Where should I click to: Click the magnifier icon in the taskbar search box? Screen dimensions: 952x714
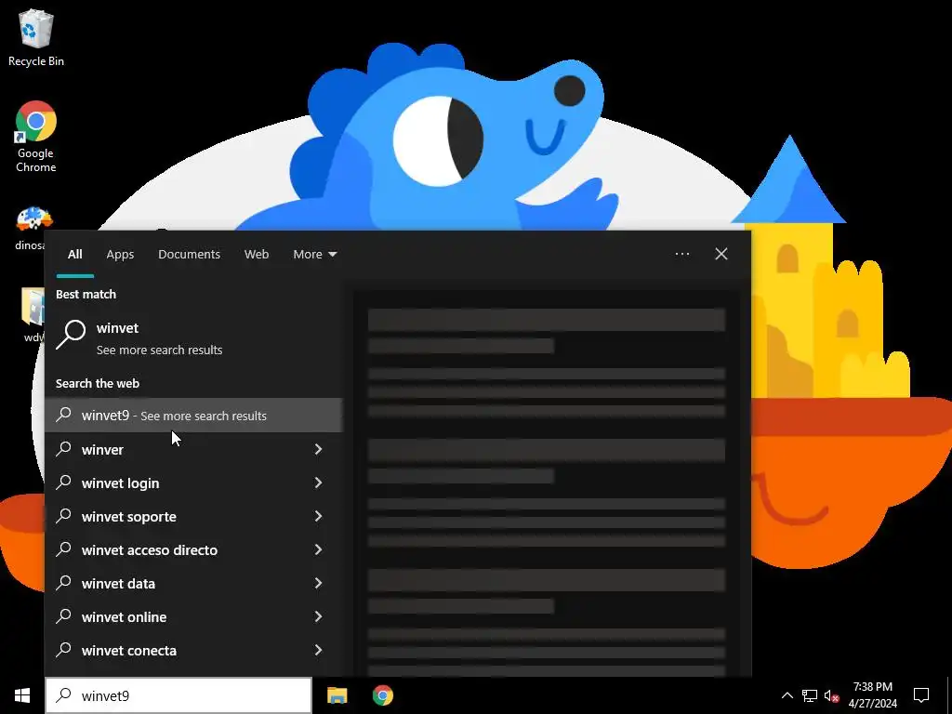[x=63, y=695]
